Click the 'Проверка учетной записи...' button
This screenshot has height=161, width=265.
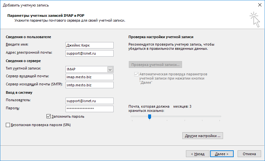(155, 64)
